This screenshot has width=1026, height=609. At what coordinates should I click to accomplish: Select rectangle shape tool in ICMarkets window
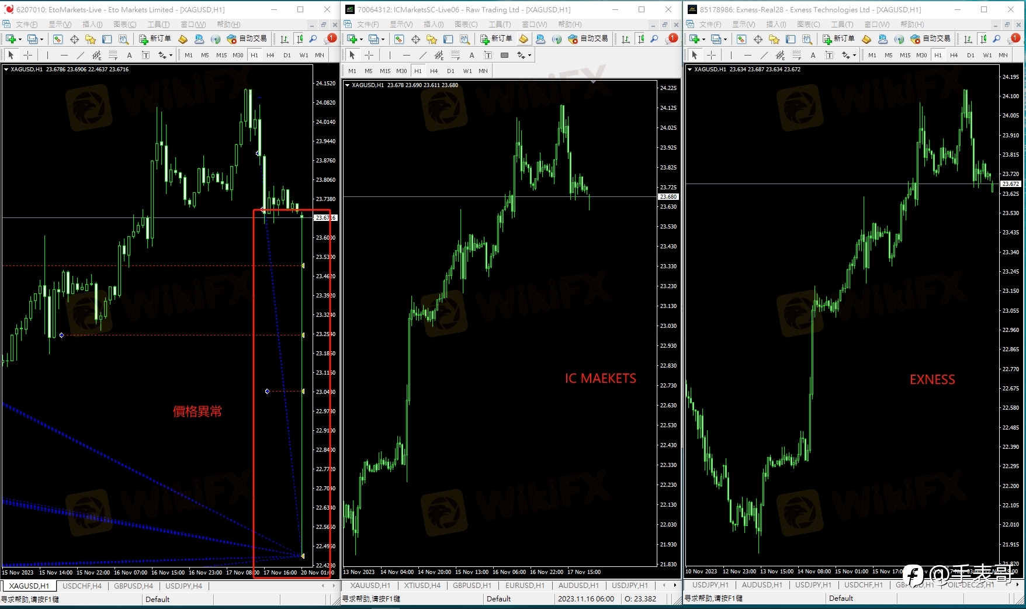(x=504, y=55)
